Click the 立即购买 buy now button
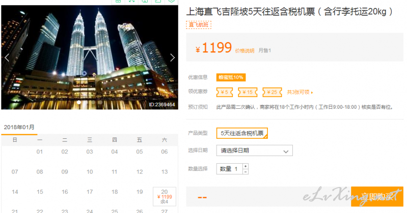Screen dimensions: 407x213 tap(377, 197)
